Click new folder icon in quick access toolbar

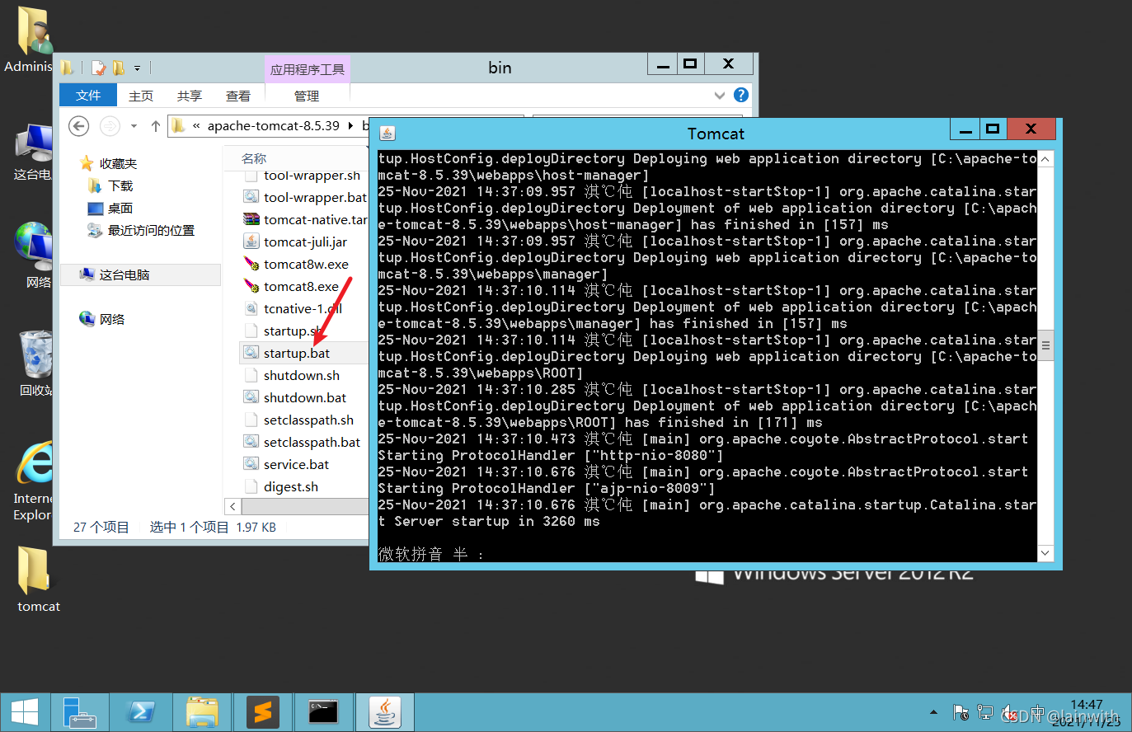pos(119,68)
